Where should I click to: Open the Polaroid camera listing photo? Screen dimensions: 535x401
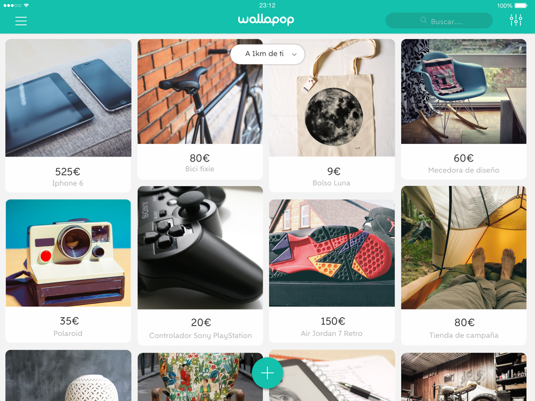68,253
